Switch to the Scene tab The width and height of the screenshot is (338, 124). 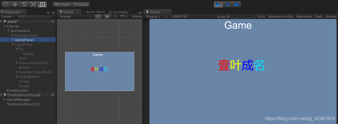pos(69,12)
